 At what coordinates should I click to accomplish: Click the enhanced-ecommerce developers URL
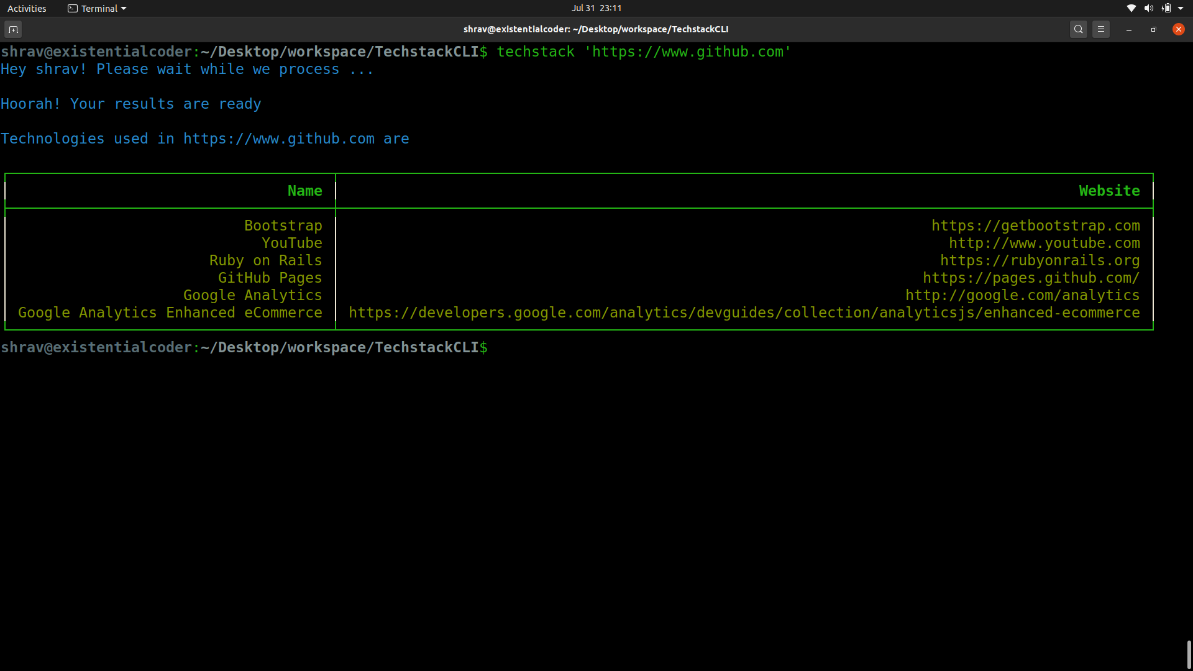tap(744, 313)
